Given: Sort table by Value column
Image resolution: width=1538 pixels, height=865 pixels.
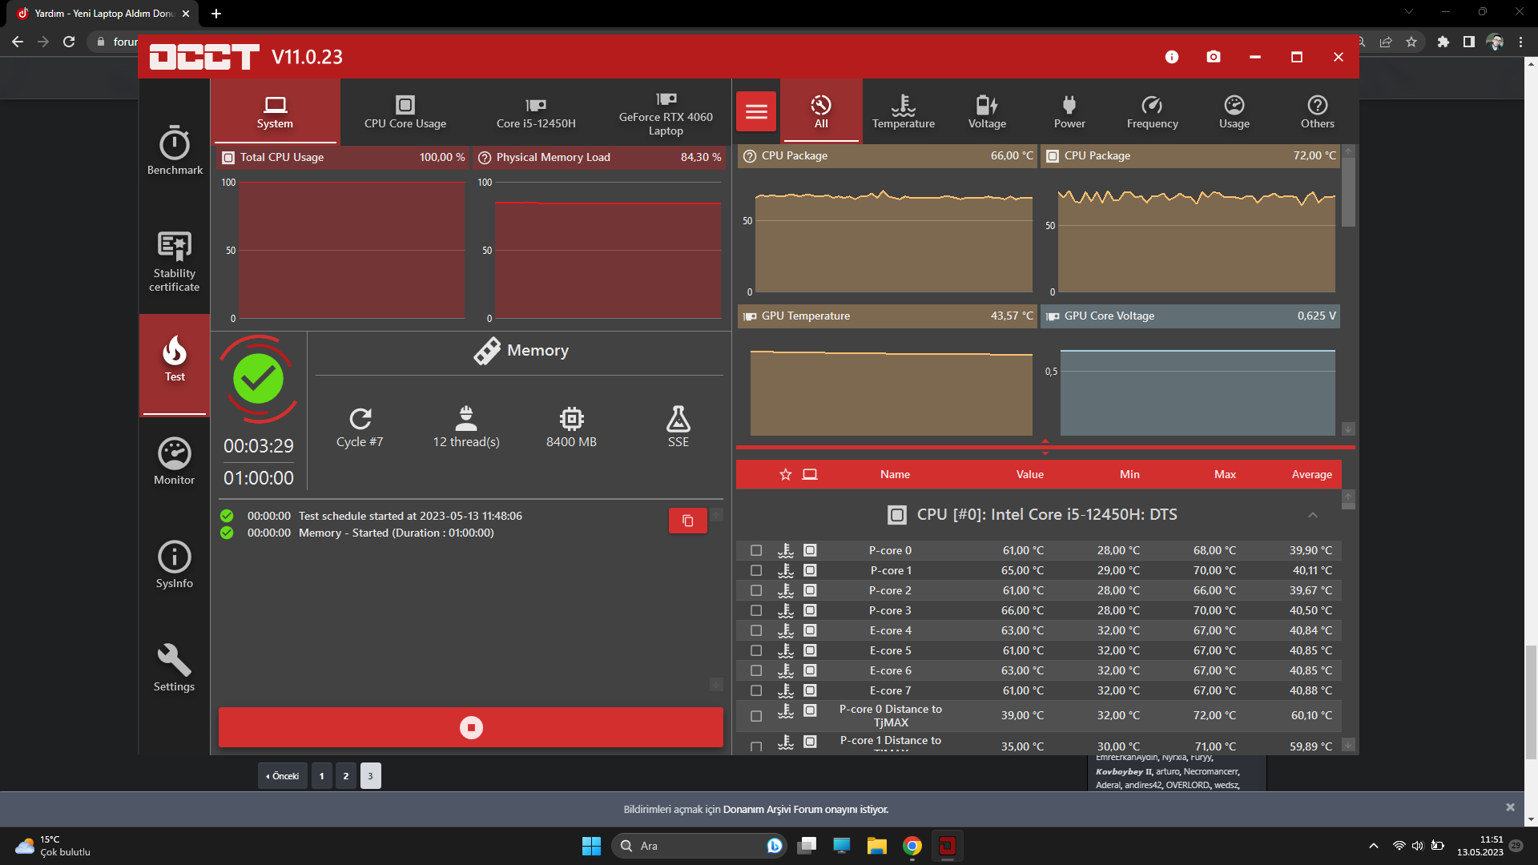Looking at the screenshot, I should click(1030, 474).
